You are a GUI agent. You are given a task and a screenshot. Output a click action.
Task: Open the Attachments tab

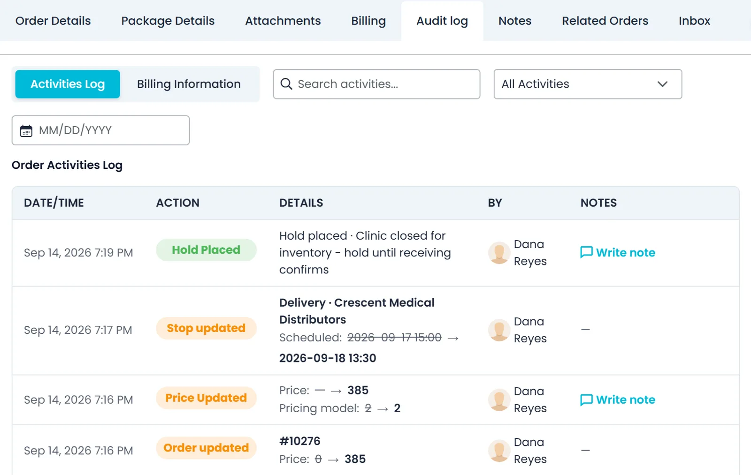point(283,21)
